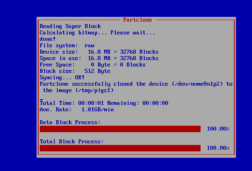Click the 'Data Block Process:' label

point(70,122)
